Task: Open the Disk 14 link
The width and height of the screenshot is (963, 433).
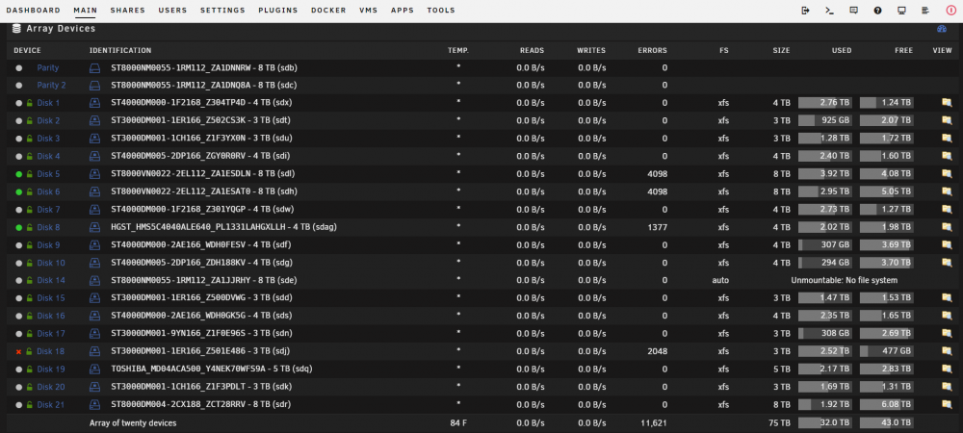Action: point(51,281)
